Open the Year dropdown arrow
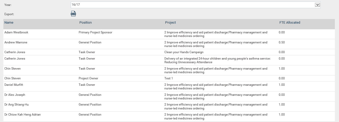339x122 pixels. pyautogui.click(x=318, y=5)
